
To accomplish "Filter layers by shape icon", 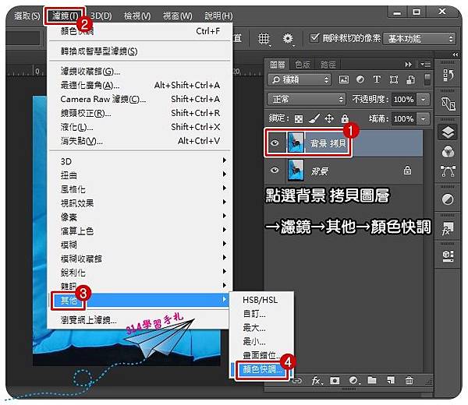I will [x=394, y=79].
